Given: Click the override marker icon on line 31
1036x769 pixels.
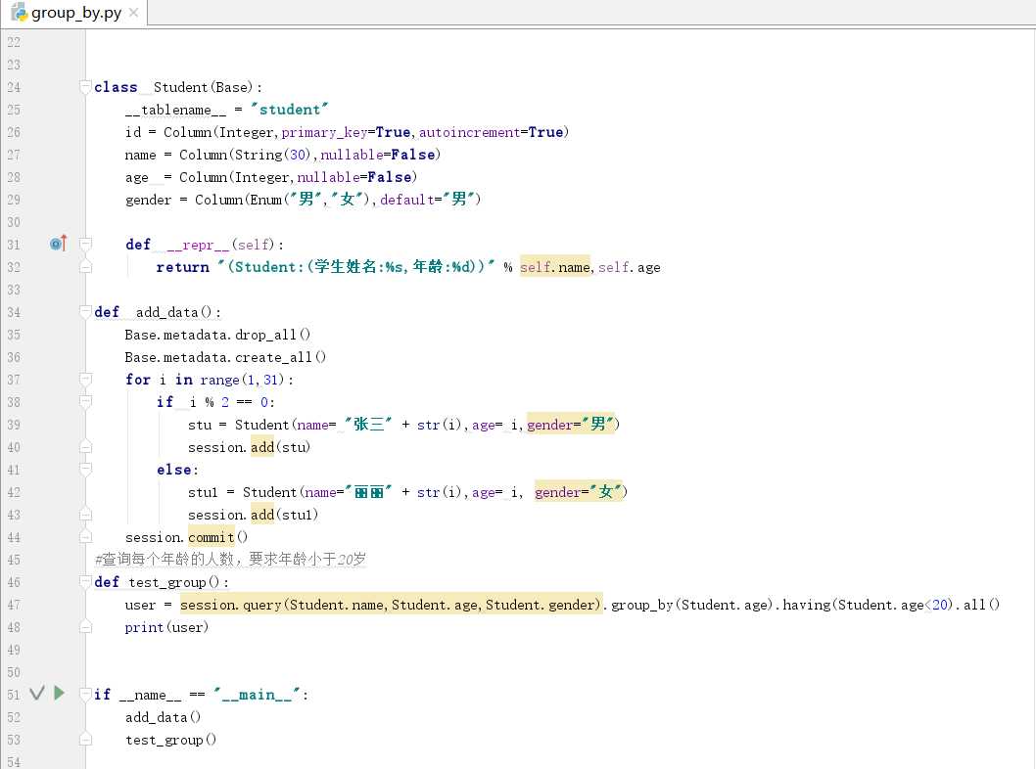Looking at the screenshot, I should pyautogui.click(x=58, y=244).
